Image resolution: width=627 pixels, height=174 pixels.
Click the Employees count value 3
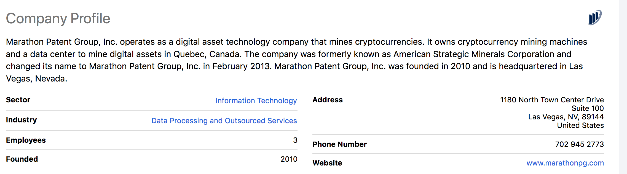(295, 140)
